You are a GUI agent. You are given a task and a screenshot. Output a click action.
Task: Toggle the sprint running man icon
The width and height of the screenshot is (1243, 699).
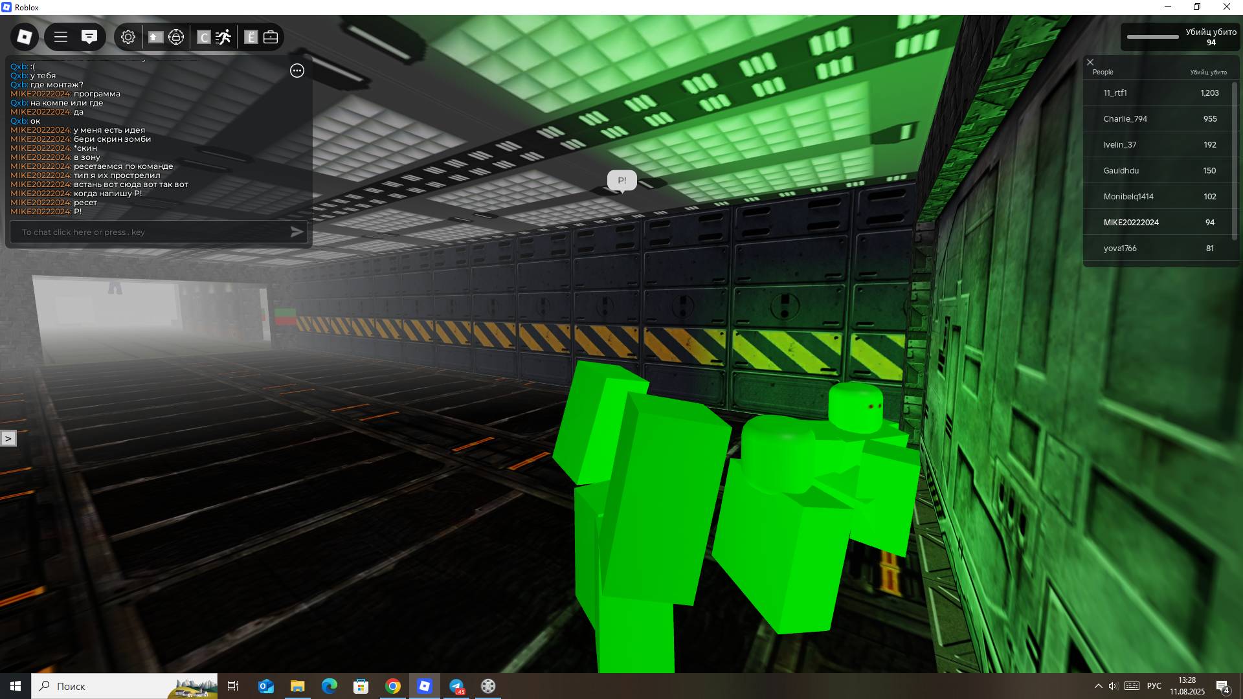point(223,37)
